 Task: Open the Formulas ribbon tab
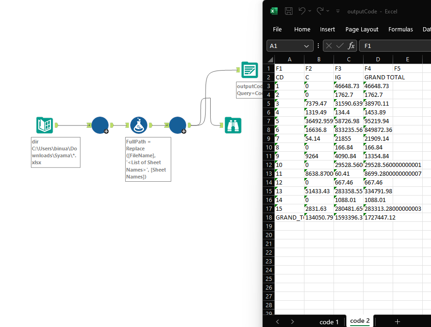(401, 29)
